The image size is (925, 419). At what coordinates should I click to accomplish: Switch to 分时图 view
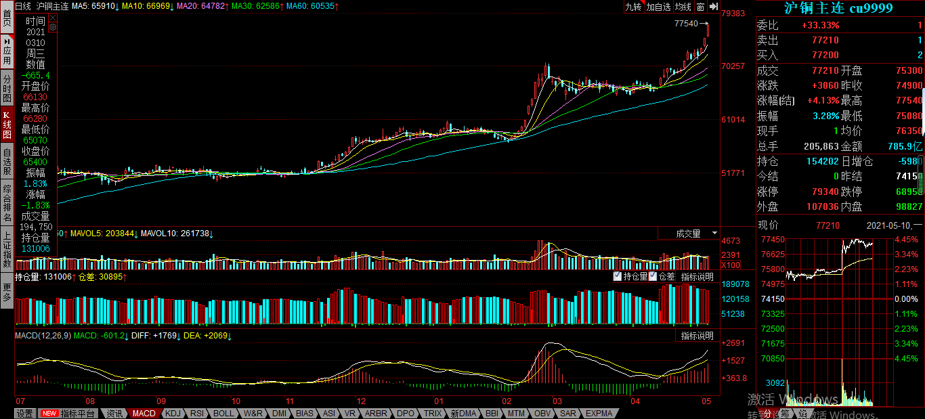click(7, 88)
